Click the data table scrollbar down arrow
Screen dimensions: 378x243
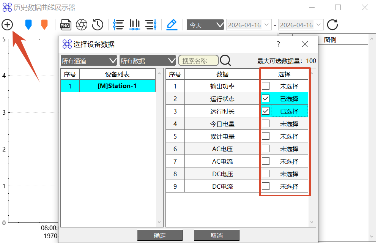click(x=312, y=222)
